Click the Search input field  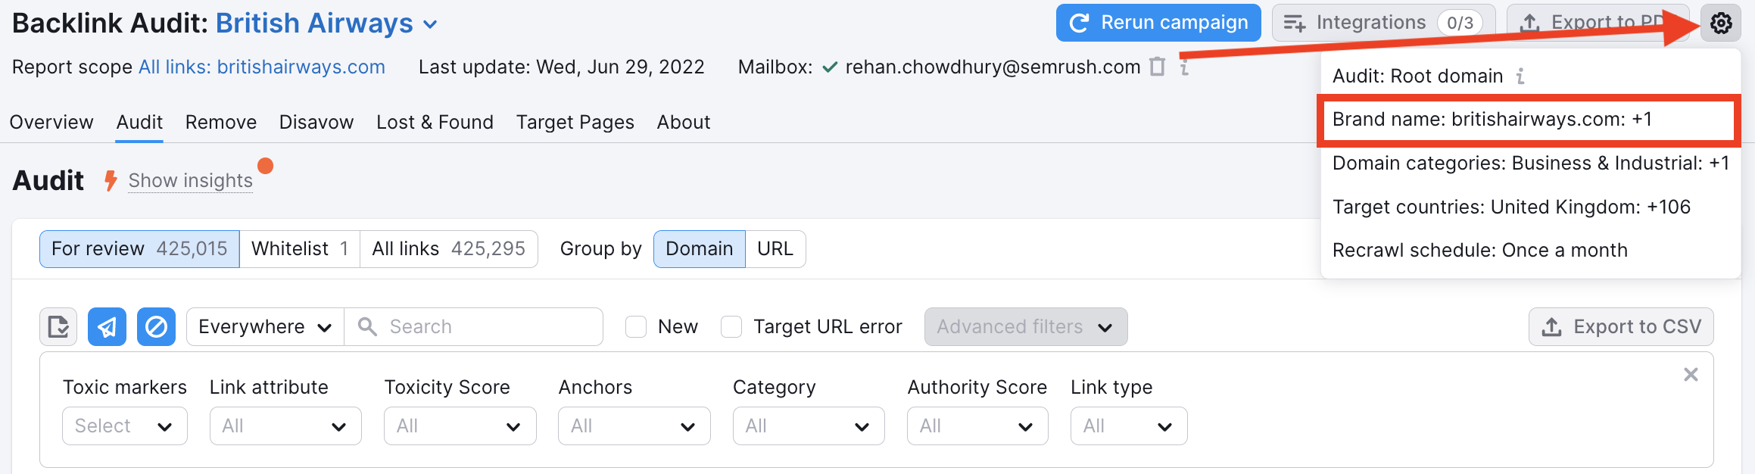(474, 327)
